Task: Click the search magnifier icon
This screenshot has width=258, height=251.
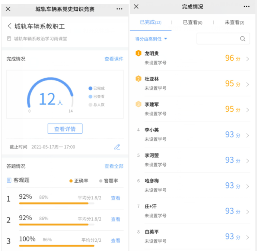Action: [x=243, y=39]
